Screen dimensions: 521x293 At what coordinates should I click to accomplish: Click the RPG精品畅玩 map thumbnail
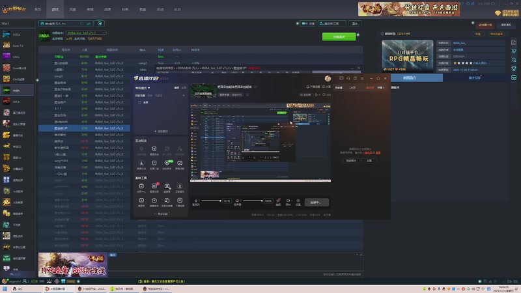click(x=408, y=56)
